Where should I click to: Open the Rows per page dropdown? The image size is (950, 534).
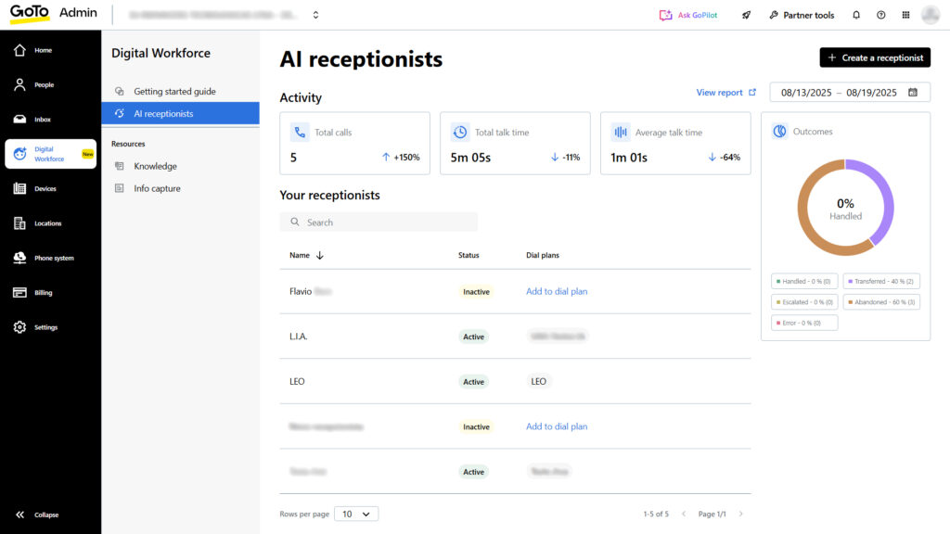pos(356,514)
